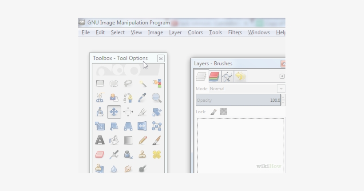Viewport: 364px width, 191px height.
Task: Switch to the Undo History tab
Action: pos(240,76)
